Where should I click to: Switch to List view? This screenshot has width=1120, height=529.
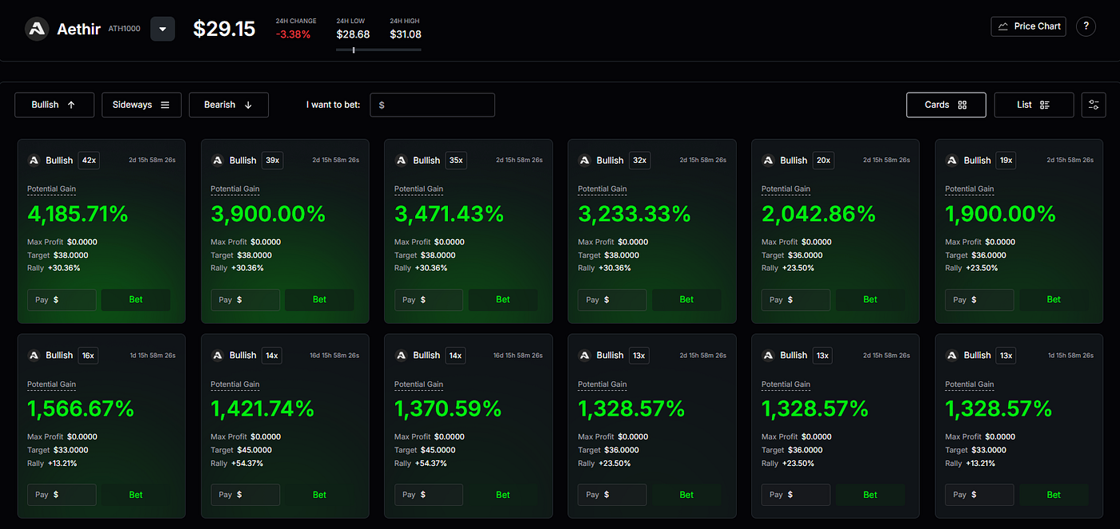1034,105
